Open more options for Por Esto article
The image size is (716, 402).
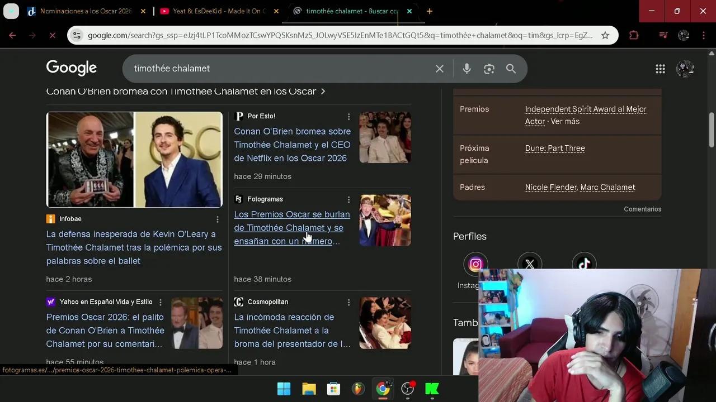(348, 117)
